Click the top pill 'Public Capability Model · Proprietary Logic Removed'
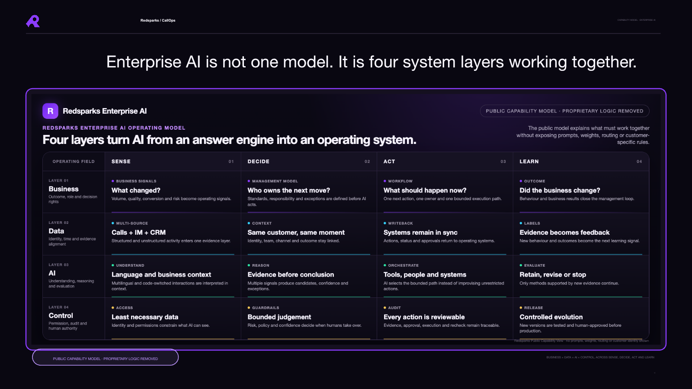 [564, 111]
